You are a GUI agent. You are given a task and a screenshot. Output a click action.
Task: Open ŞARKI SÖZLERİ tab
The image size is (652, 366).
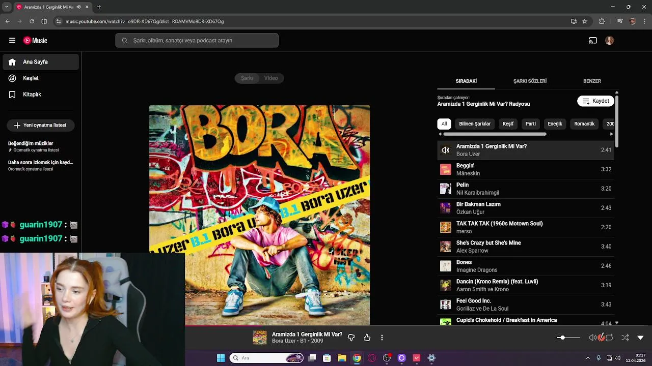coord(530,81)
